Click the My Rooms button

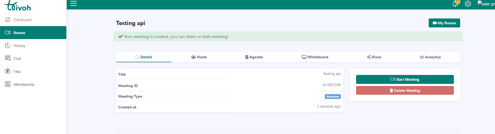click(444, 23)
